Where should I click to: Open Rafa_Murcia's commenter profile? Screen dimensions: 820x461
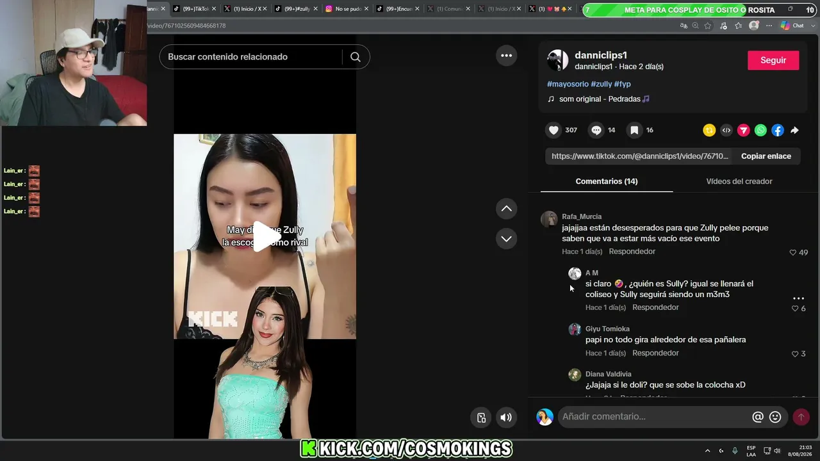coord(582,216)
